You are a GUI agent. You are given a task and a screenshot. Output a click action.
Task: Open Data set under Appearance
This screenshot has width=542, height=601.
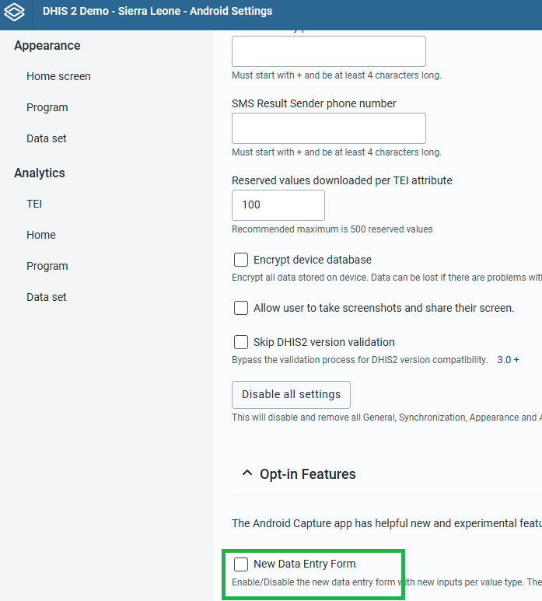pos(47,138)
